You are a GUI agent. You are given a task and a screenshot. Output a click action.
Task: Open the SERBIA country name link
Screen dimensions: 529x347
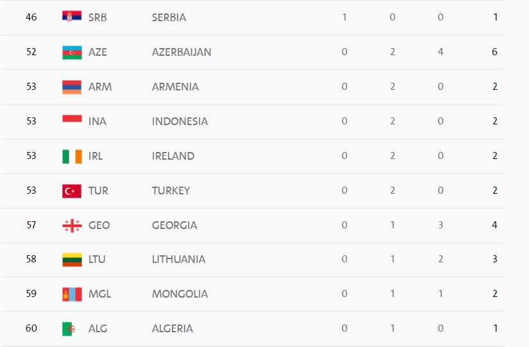coord(169,17)
